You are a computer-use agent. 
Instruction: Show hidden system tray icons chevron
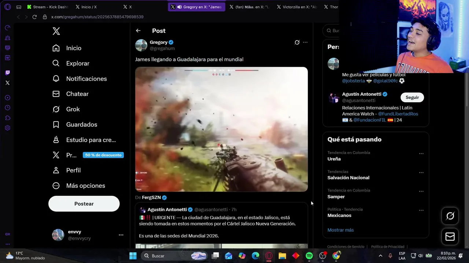click(x=380, y=256)
